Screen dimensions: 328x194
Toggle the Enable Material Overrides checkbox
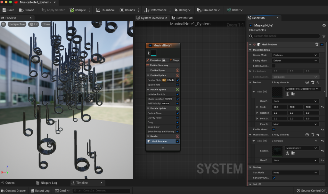click(274, 129)
